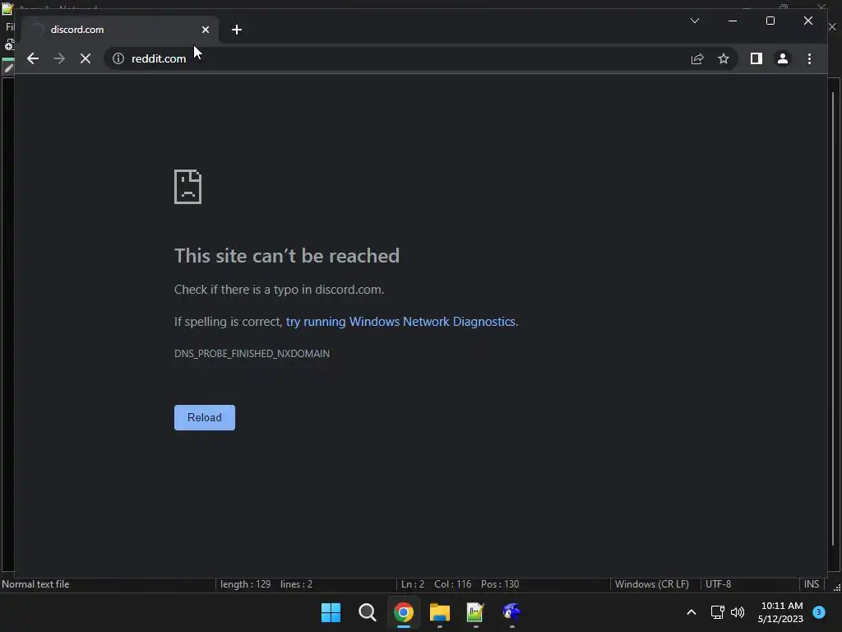Open the Windows Start menu
842x632 pixels.
click(331, 612)
